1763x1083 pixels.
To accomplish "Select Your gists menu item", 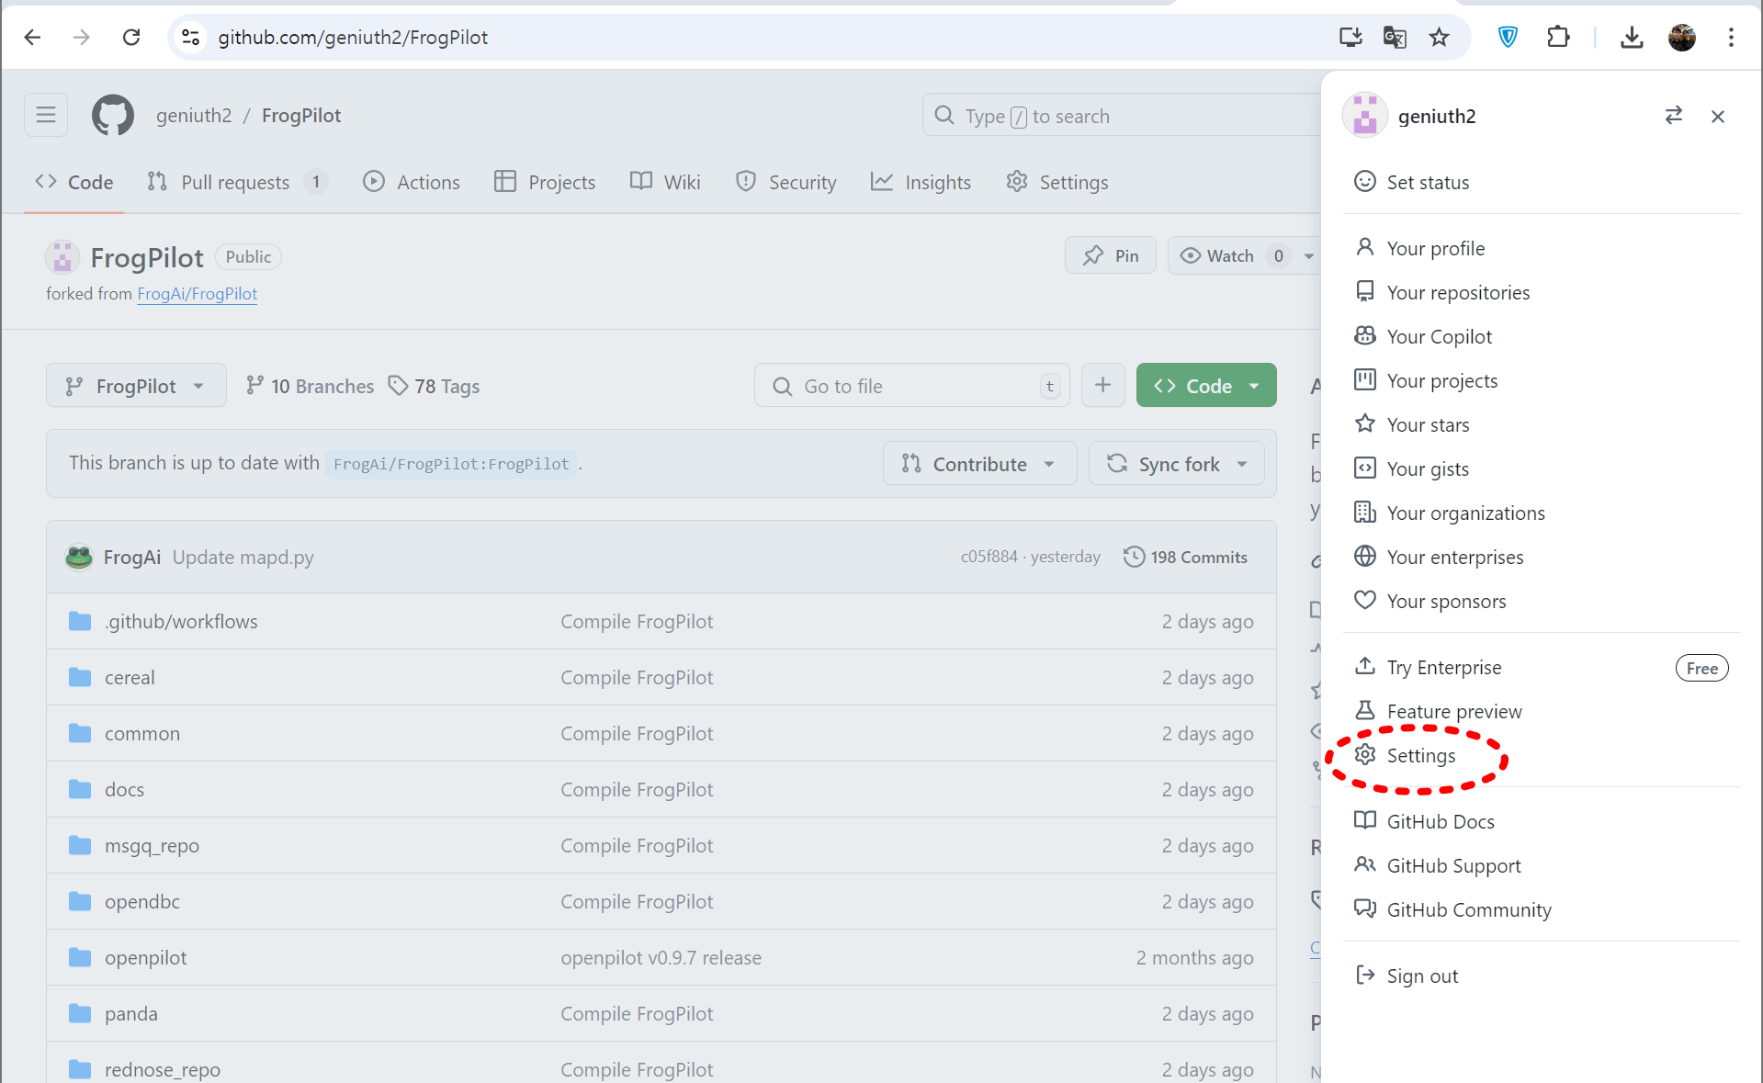I will (x=1541, y=468).
